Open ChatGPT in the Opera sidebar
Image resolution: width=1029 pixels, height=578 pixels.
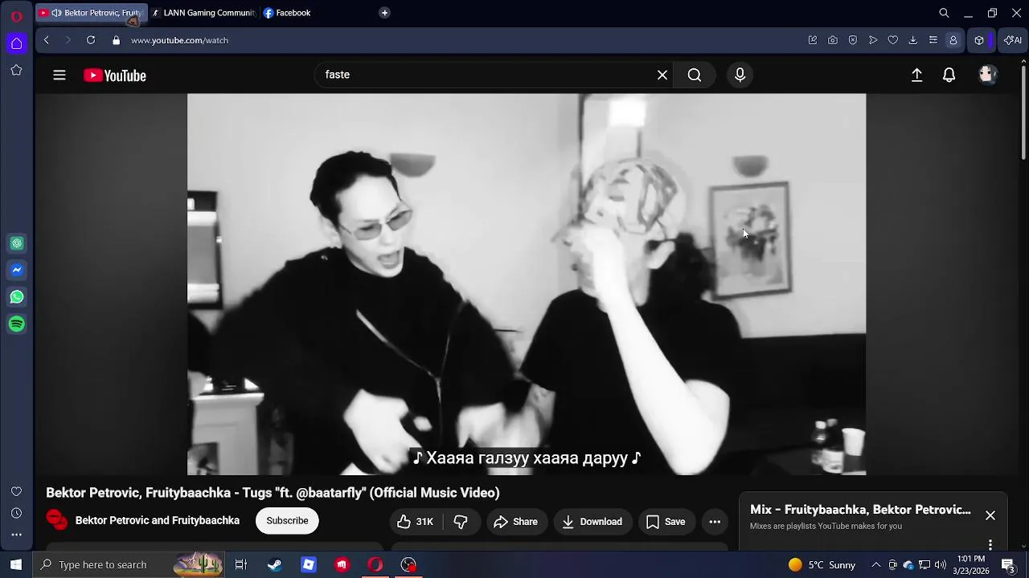(x=17, y=243)
